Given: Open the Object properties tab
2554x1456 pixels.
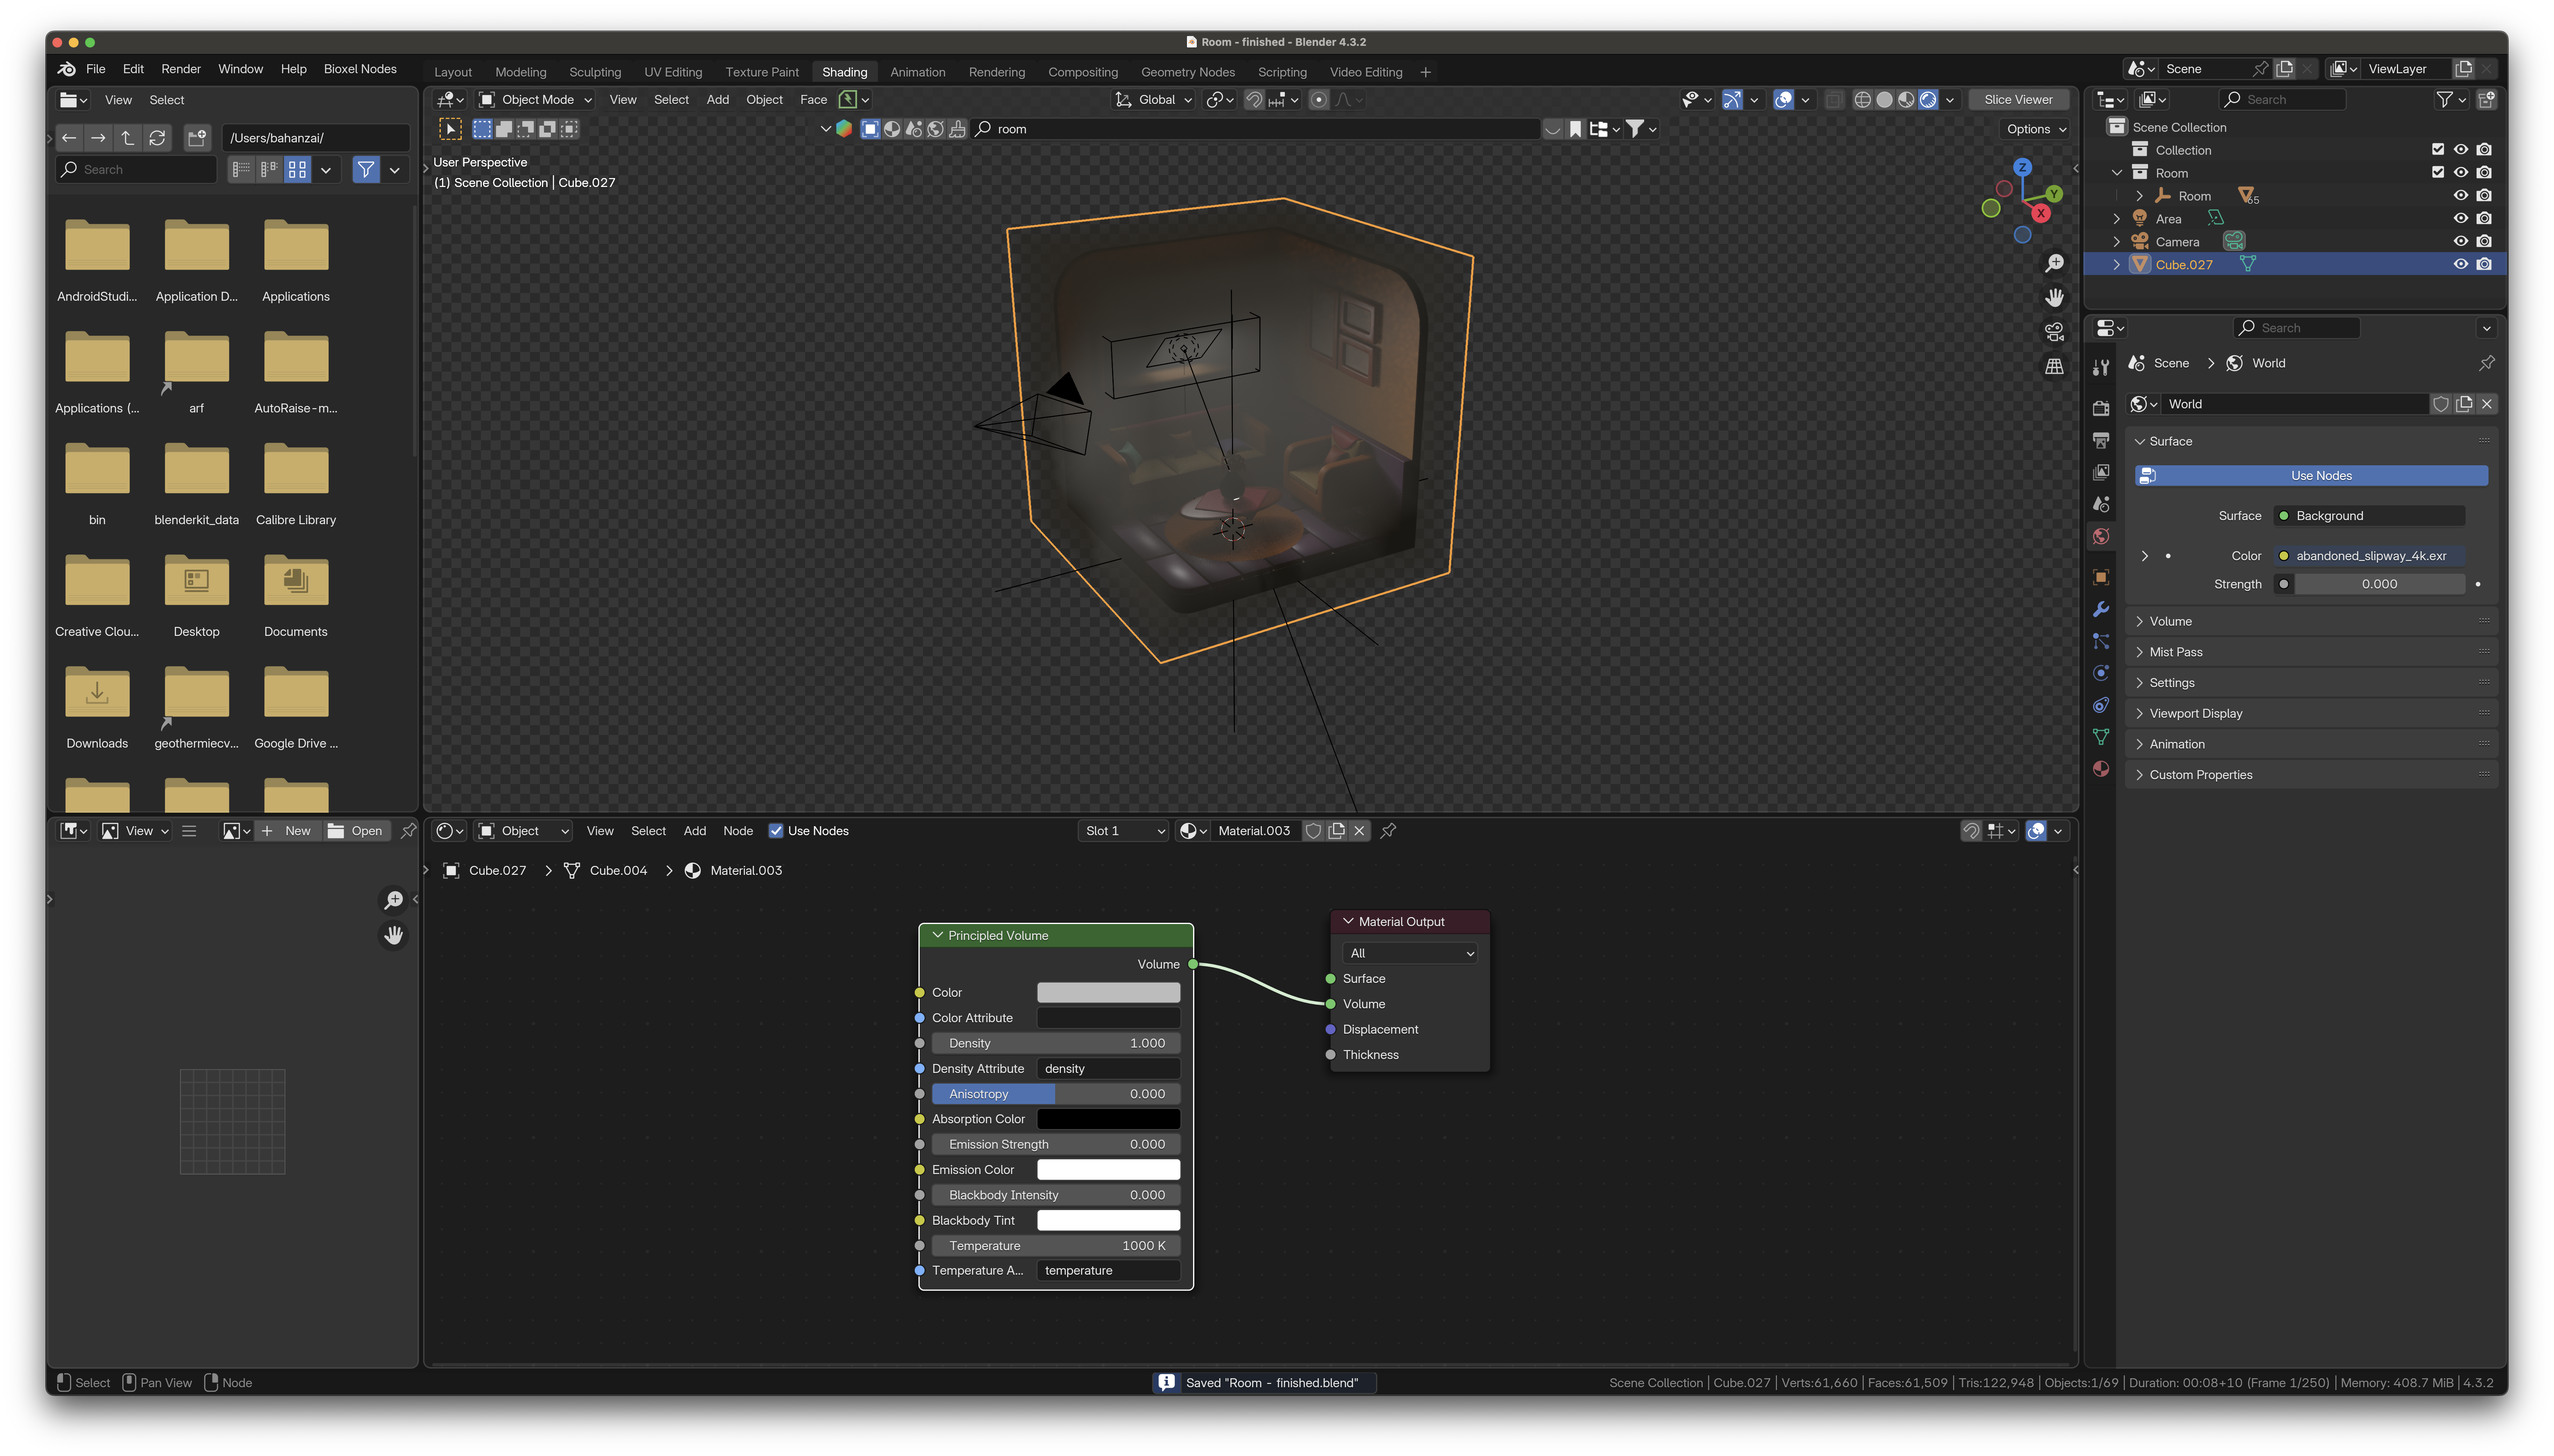Looking at the screenshot, I should (x=2101, y=577).
